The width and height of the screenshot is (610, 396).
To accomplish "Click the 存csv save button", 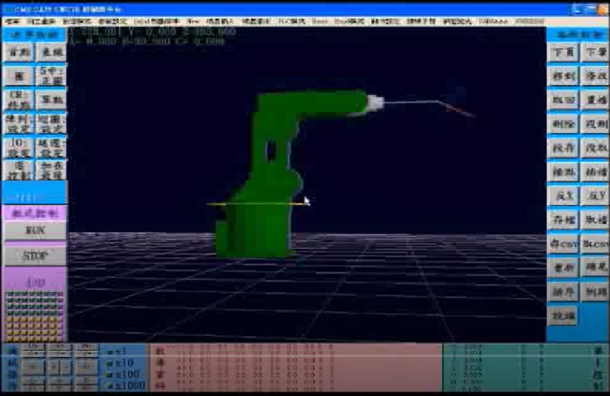I will 562,244.
